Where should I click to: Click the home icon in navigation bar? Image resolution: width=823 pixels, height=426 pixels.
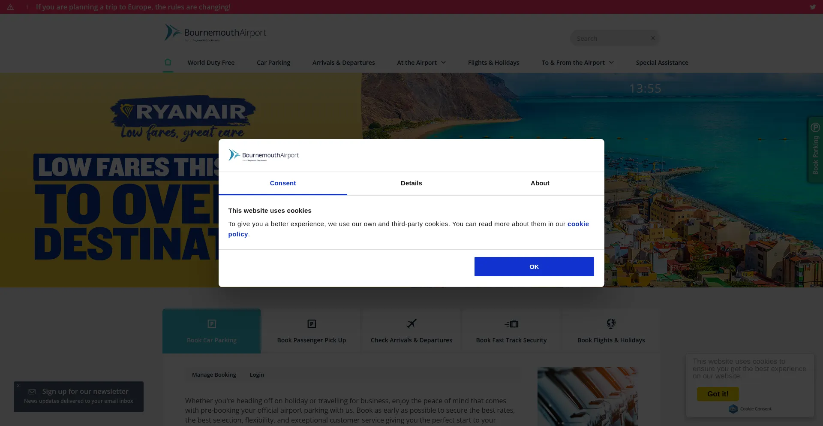click(168, 62)
